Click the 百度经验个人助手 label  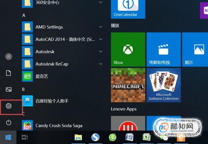click(52, 101)
